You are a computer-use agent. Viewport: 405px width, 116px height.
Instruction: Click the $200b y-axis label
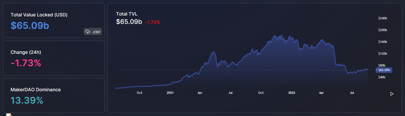point(383,30)
